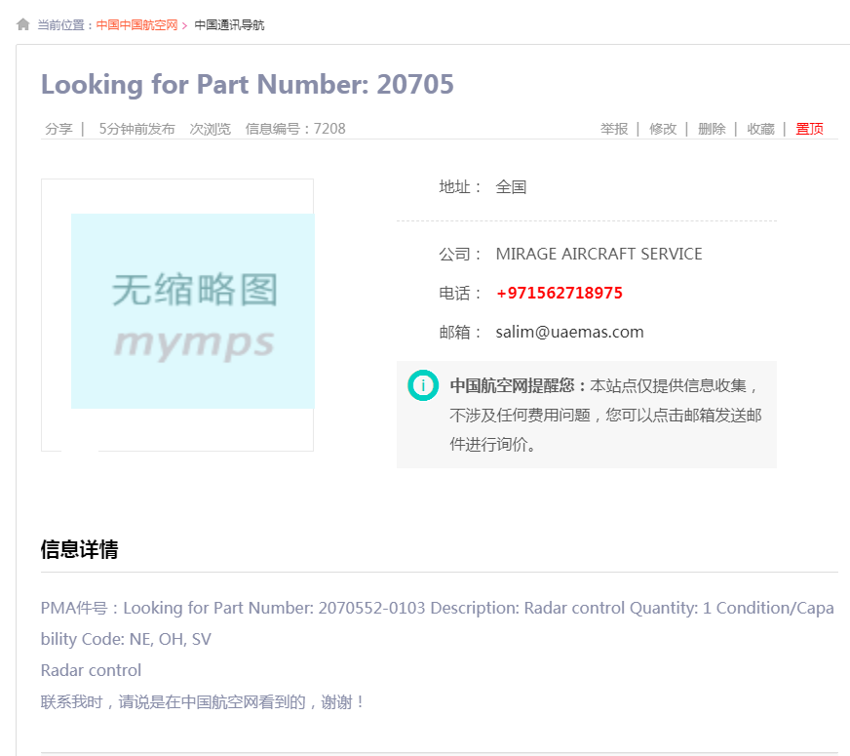
Task: Click the teal info icon in notice box
Action: [423, 385]
